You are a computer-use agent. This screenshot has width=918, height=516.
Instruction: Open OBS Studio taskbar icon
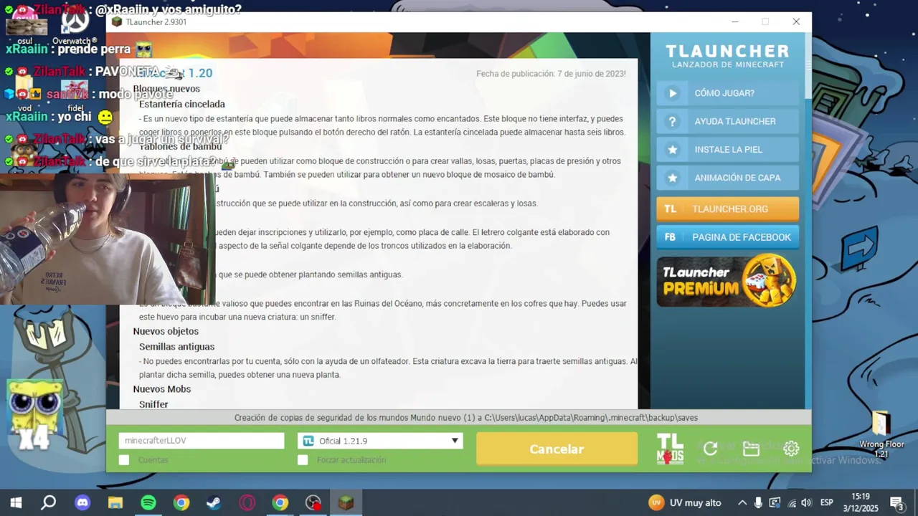[x=313, y=502]
